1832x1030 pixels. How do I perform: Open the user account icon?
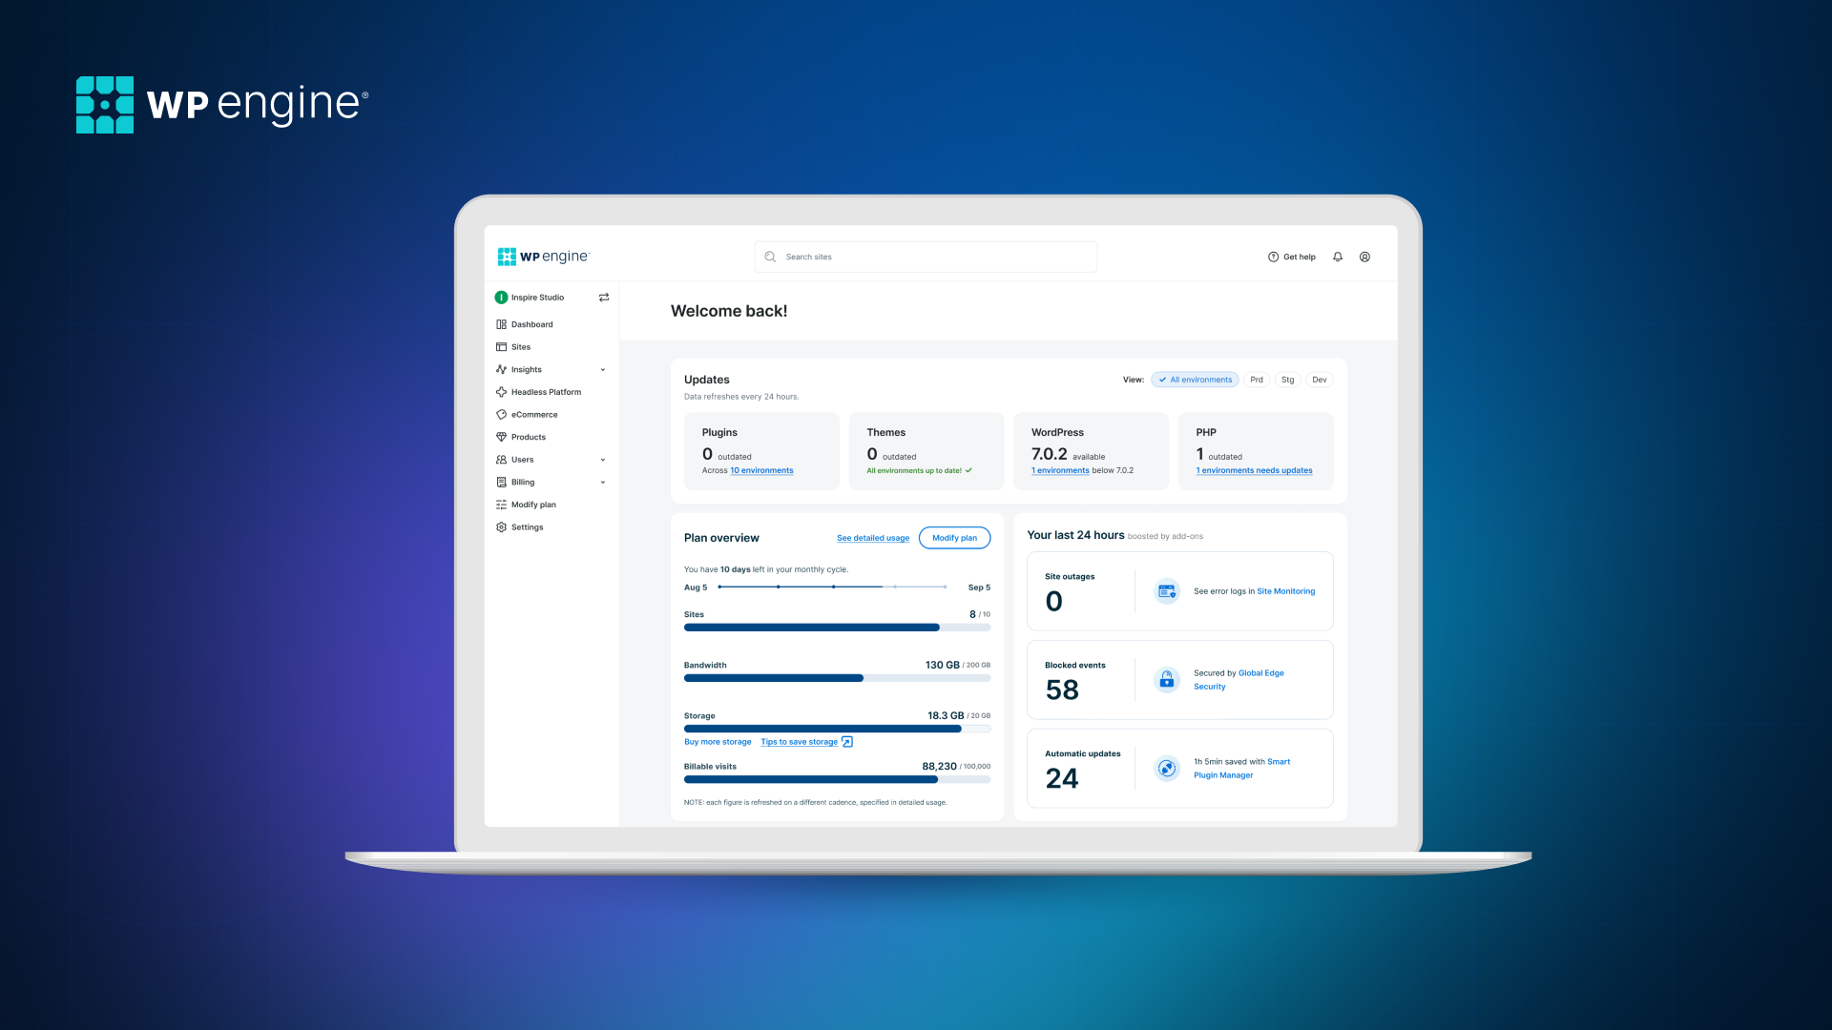[1364, 257]
